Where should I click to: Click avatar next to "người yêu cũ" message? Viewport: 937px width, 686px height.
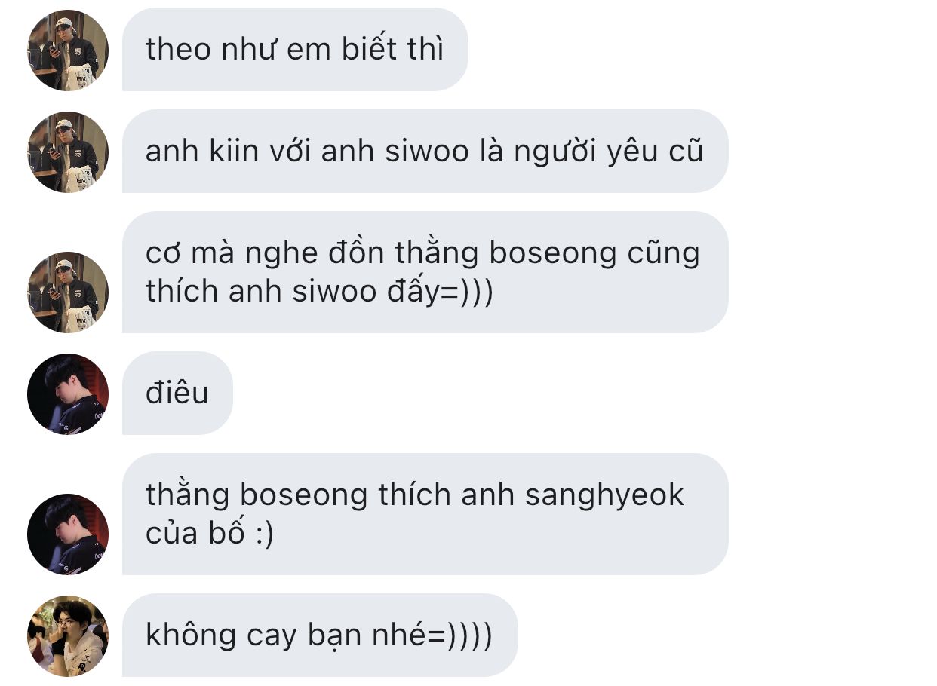click(x=68, y=152)
